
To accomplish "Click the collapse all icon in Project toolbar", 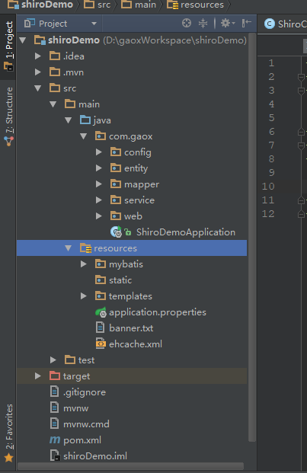I will 203,23.
